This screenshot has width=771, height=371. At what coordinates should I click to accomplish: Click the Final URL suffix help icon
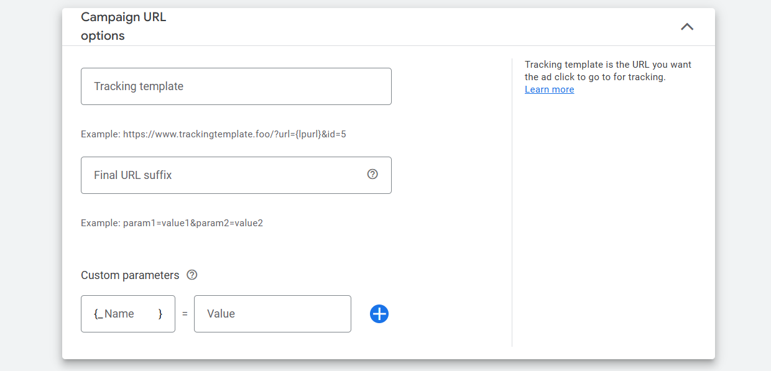(x=372, y=175)
